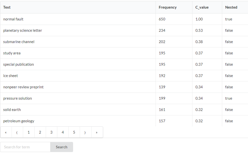Image resolution: width=248 pixels, height=154 pixels.
Task: Open page 4 of the table
Action: pos(63,132)
